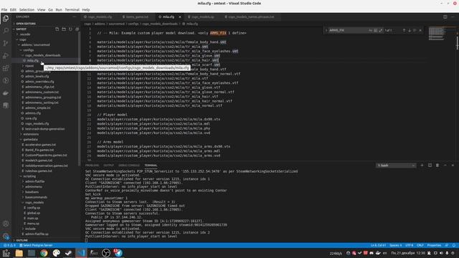
Task: Switch to csgo_models.cfg editor tab
Action: point(100,17)
